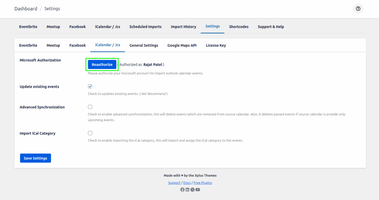
Task: Go to Dashboard in the breadcrumb
Action: click(26, 9)
